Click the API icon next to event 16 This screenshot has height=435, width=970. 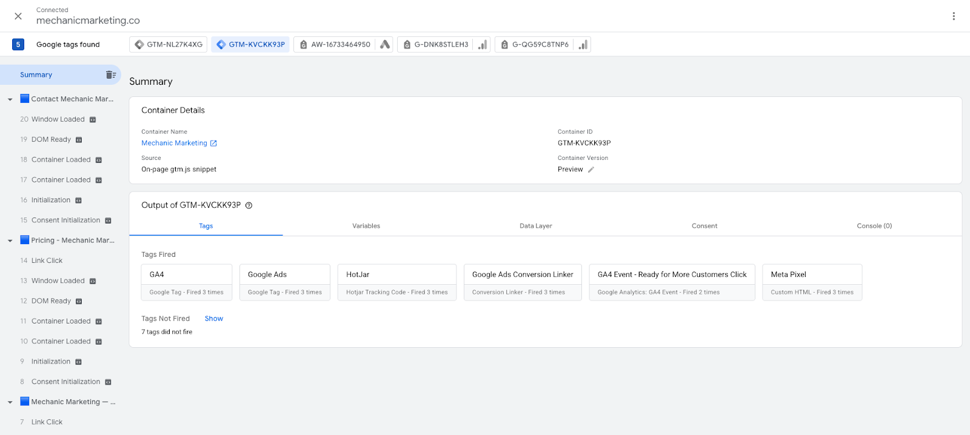(78, 201)
